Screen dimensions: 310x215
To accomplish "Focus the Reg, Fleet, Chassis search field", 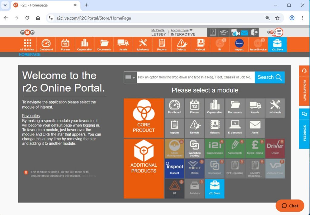I will pyautogui.click(x=196, y=77).
